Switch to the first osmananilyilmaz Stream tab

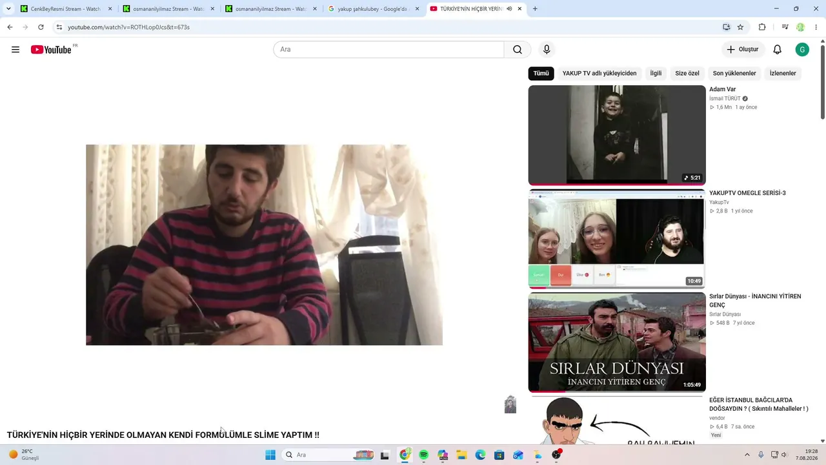[x=168, y=9]
